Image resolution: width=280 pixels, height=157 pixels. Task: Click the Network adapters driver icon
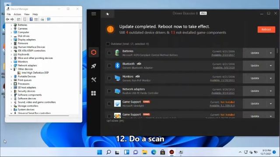(117, 91)
